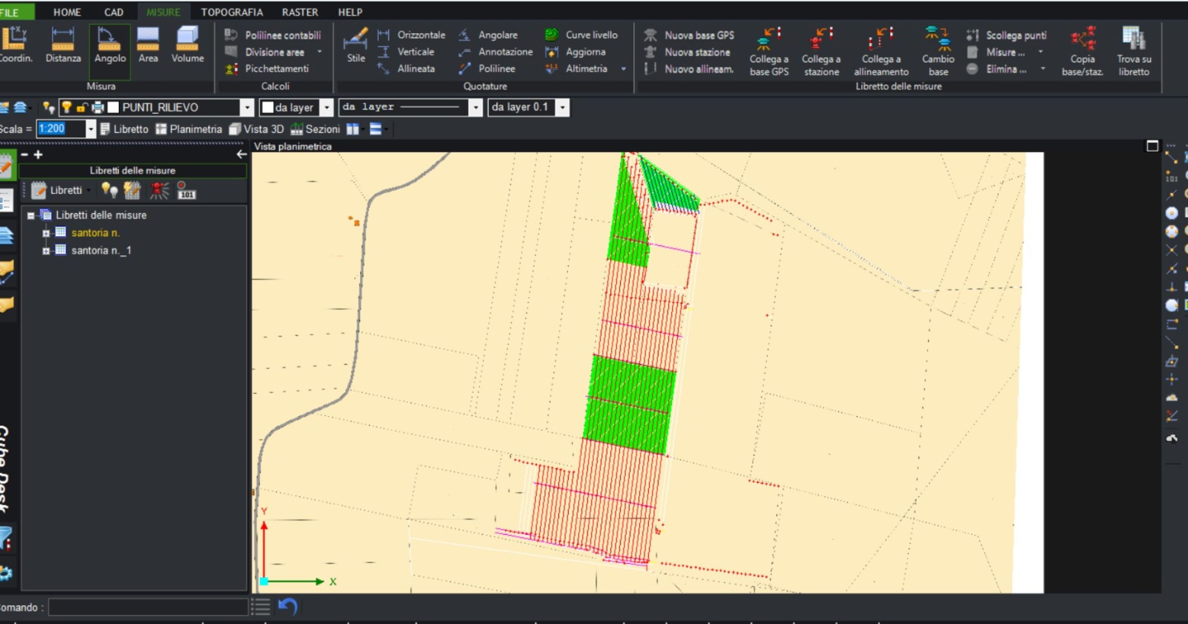This screenshot has height=624, width=1188.
Task: Open the Scala 1:200 dropdown
Action: click(x=91, y=129)
